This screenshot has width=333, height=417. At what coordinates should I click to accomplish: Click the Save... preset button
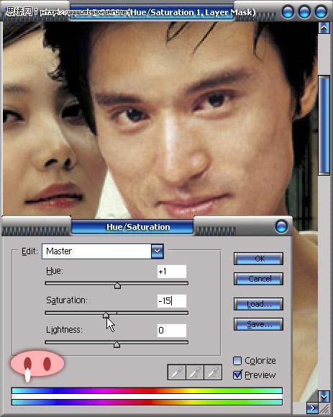click(258, 324)
